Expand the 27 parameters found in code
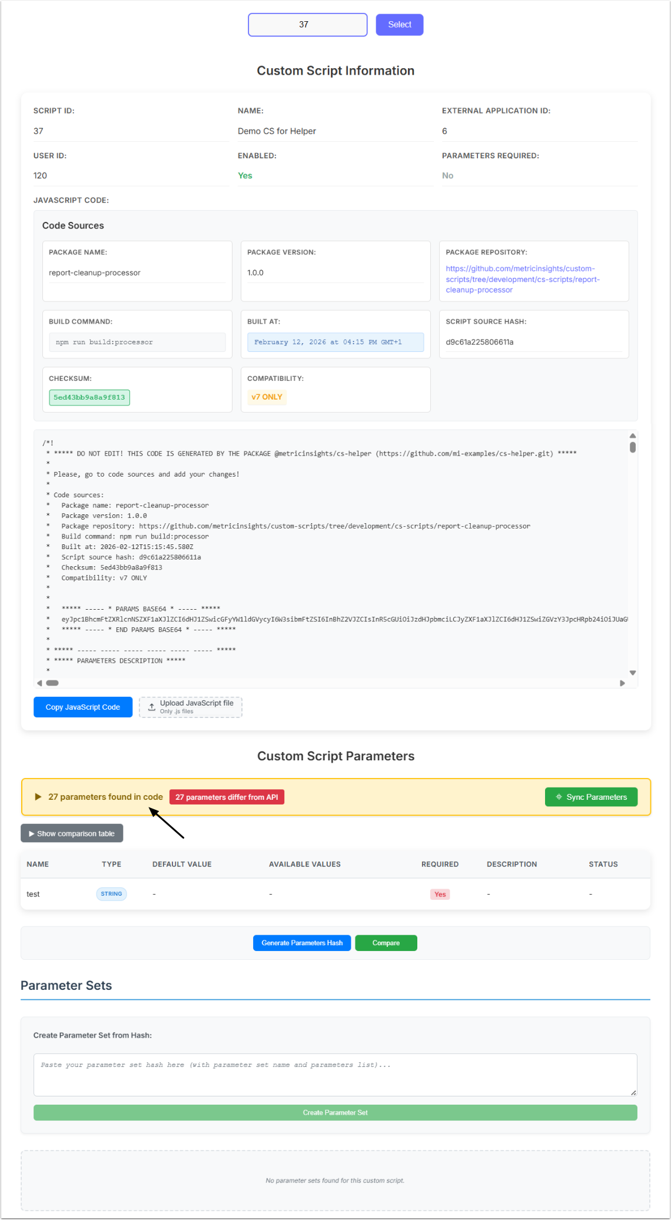Viewport: 671px width, 1220px height. pos(38,797)
